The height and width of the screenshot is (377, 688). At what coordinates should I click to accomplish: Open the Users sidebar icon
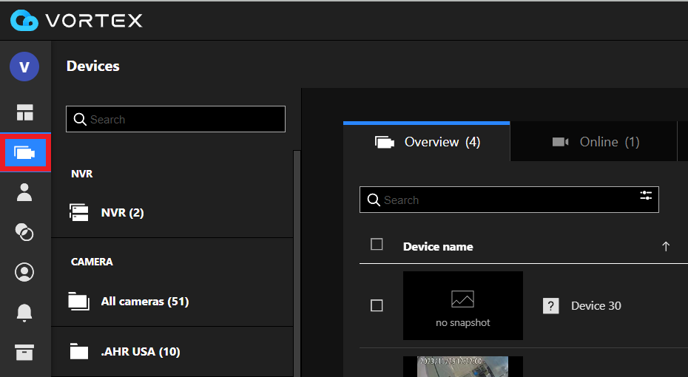(25, 192)
